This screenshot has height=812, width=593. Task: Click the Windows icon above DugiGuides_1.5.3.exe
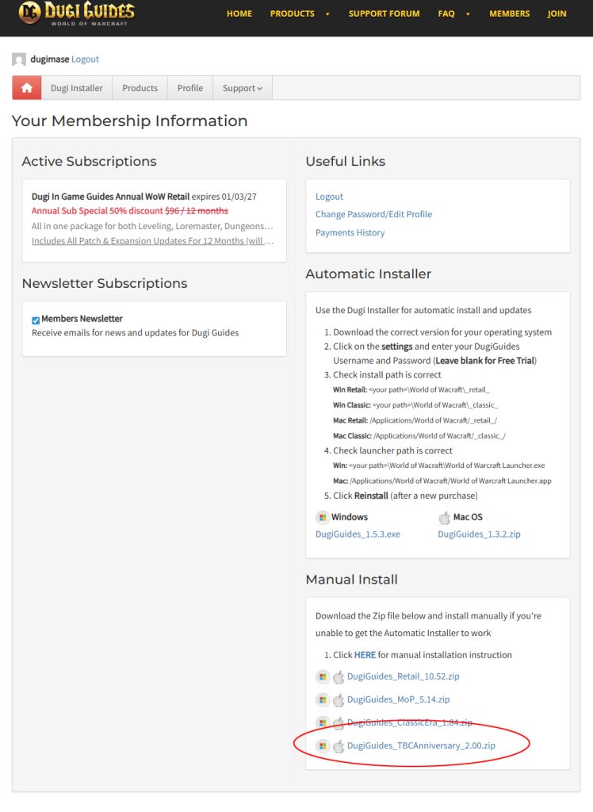pos(322,517)
